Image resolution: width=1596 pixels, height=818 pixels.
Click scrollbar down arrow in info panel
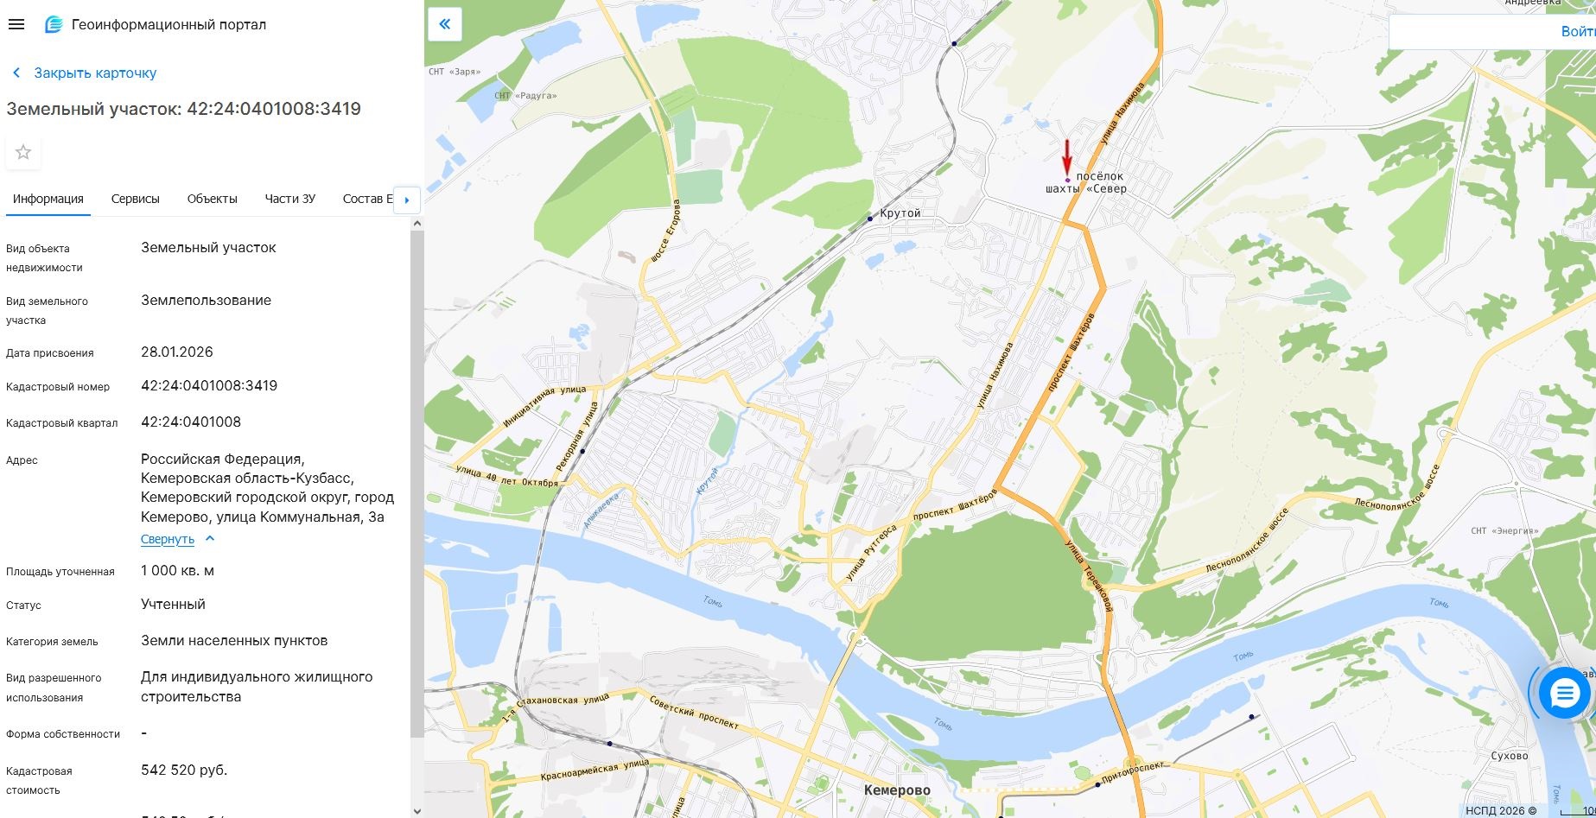pos(417,811)
